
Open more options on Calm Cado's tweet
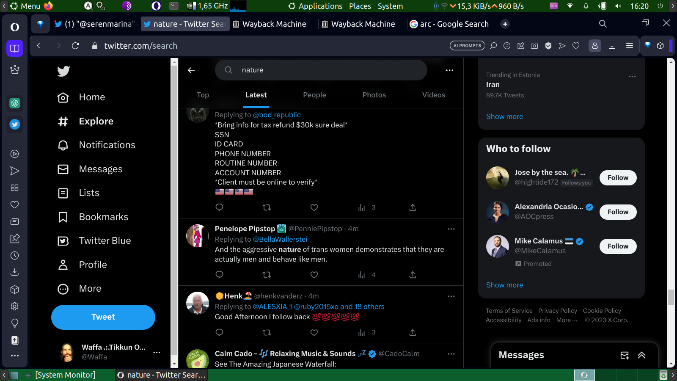click(451, 354)
